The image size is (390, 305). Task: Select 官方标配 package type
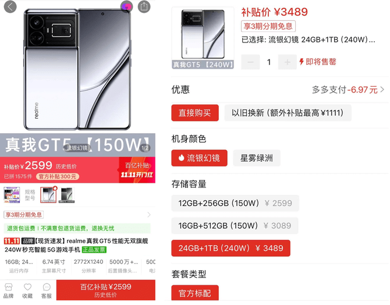tap(195, 293)
